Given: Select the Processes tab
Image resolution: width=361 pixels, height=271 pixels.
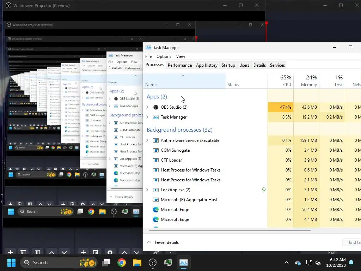Looking at the screenshot, I should [154, 65].
